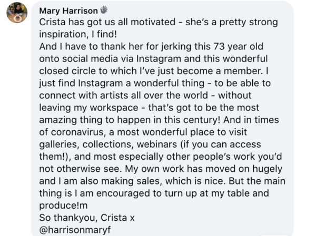Click the phrase "closed circle"
This screenshot has width=316, height=236.
click(x=68, y=72)
